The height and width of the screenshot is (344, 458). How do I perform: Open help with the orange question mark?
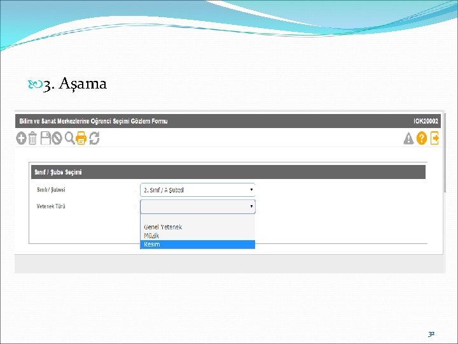[x=422, y=138]
